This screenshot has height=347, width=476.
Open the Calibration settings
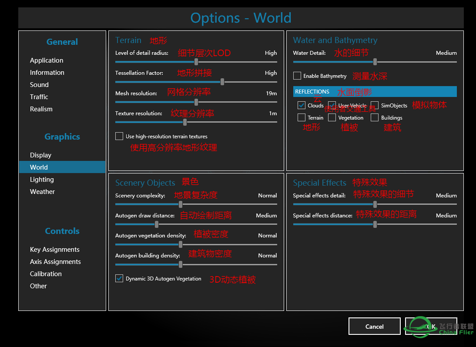coord(47,274)
